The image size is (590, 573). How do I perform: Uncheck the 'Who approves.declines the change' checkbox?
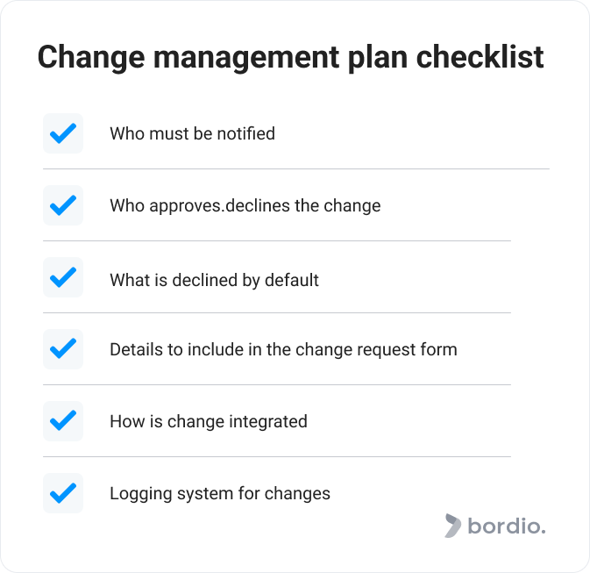tap(63, 205)
